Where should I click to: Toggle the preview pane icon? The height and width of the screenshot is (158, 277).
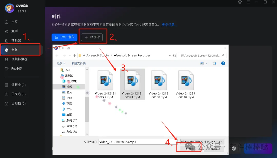pyautogui.click(x=214, y=63)
